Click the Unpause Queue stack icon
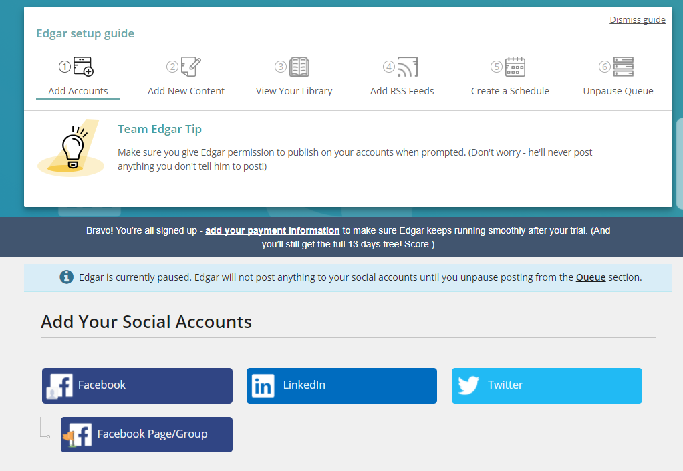Screen dimensions: 683x471 (624, 67)
